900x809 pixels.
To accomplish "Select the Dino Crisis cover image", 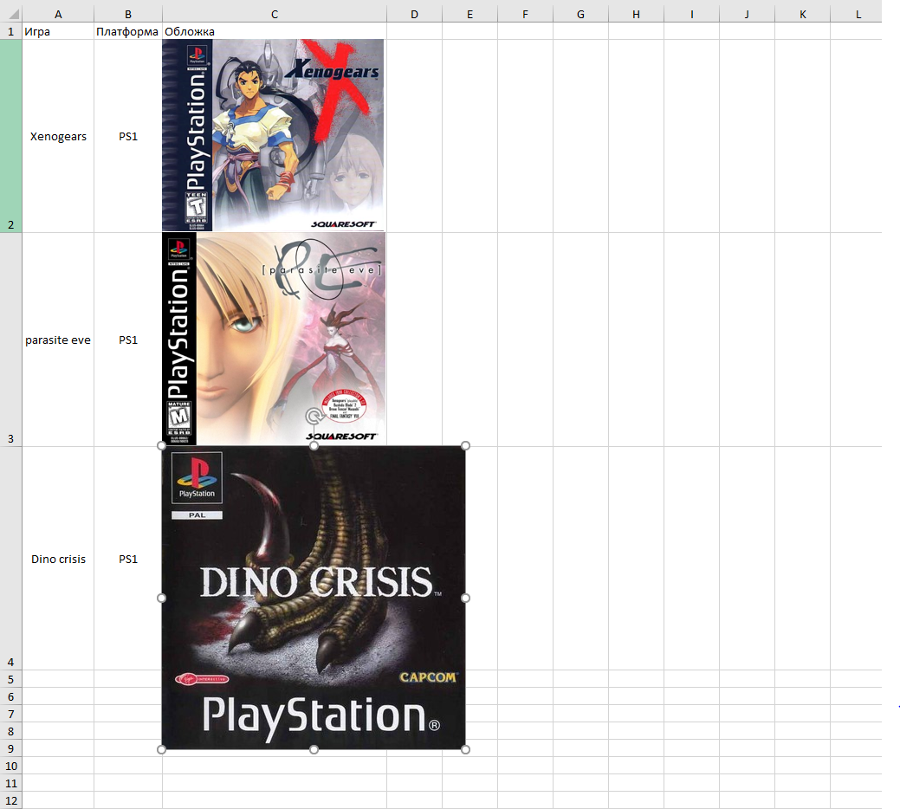I will [314, 598].
